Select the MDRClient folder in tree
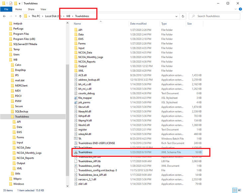 pos(21,86)
